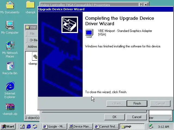Click the system tray hardware icon
This screenshot has height=130, width=174.
point(151,126)
